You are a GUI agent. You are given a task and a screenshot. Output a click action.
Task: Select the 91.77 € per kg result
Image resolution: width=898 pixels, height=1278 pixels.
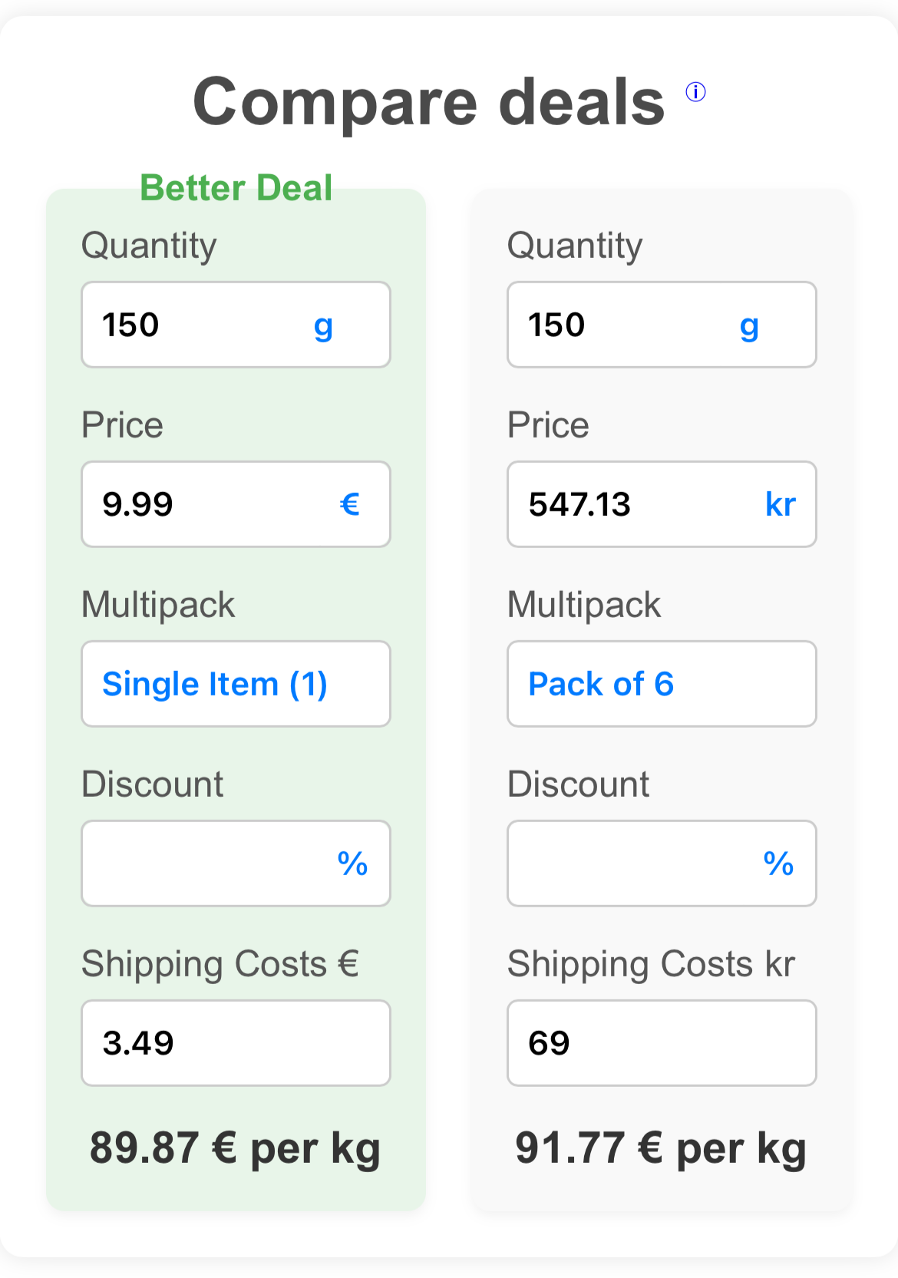tap(661, 1149)
